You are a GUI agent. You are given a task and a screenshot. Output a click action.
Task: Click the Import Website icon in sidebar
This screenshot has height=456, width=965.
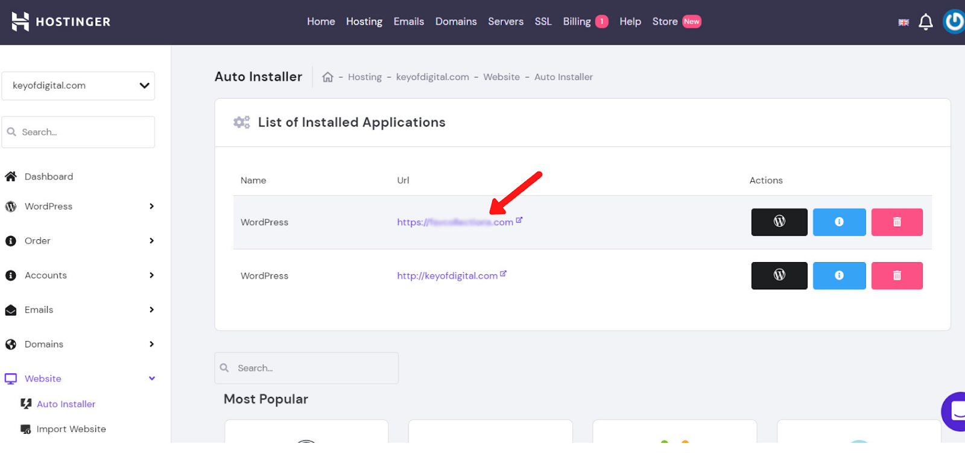[26, 429]
